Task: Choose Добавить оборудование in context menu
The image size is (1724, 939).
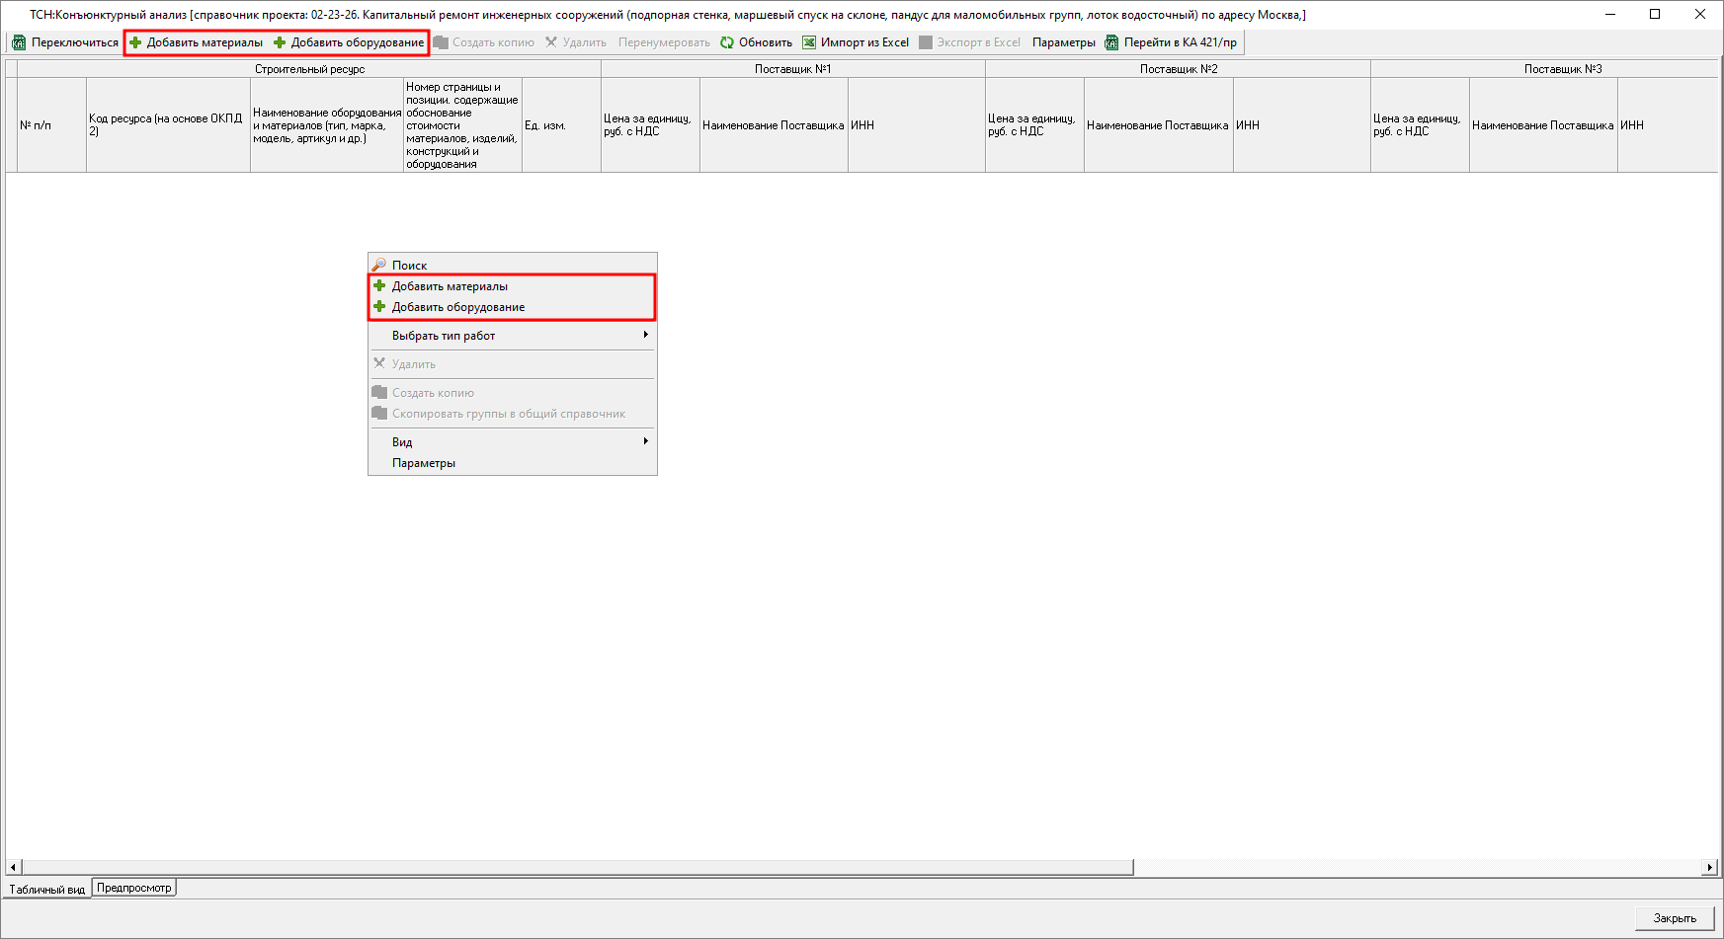Action: click(457, 307)
